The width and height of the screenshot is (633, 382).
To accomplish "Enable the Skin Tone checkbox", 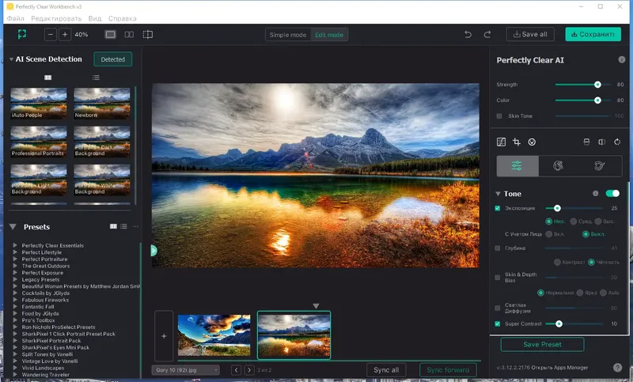I will pos(498,116).
